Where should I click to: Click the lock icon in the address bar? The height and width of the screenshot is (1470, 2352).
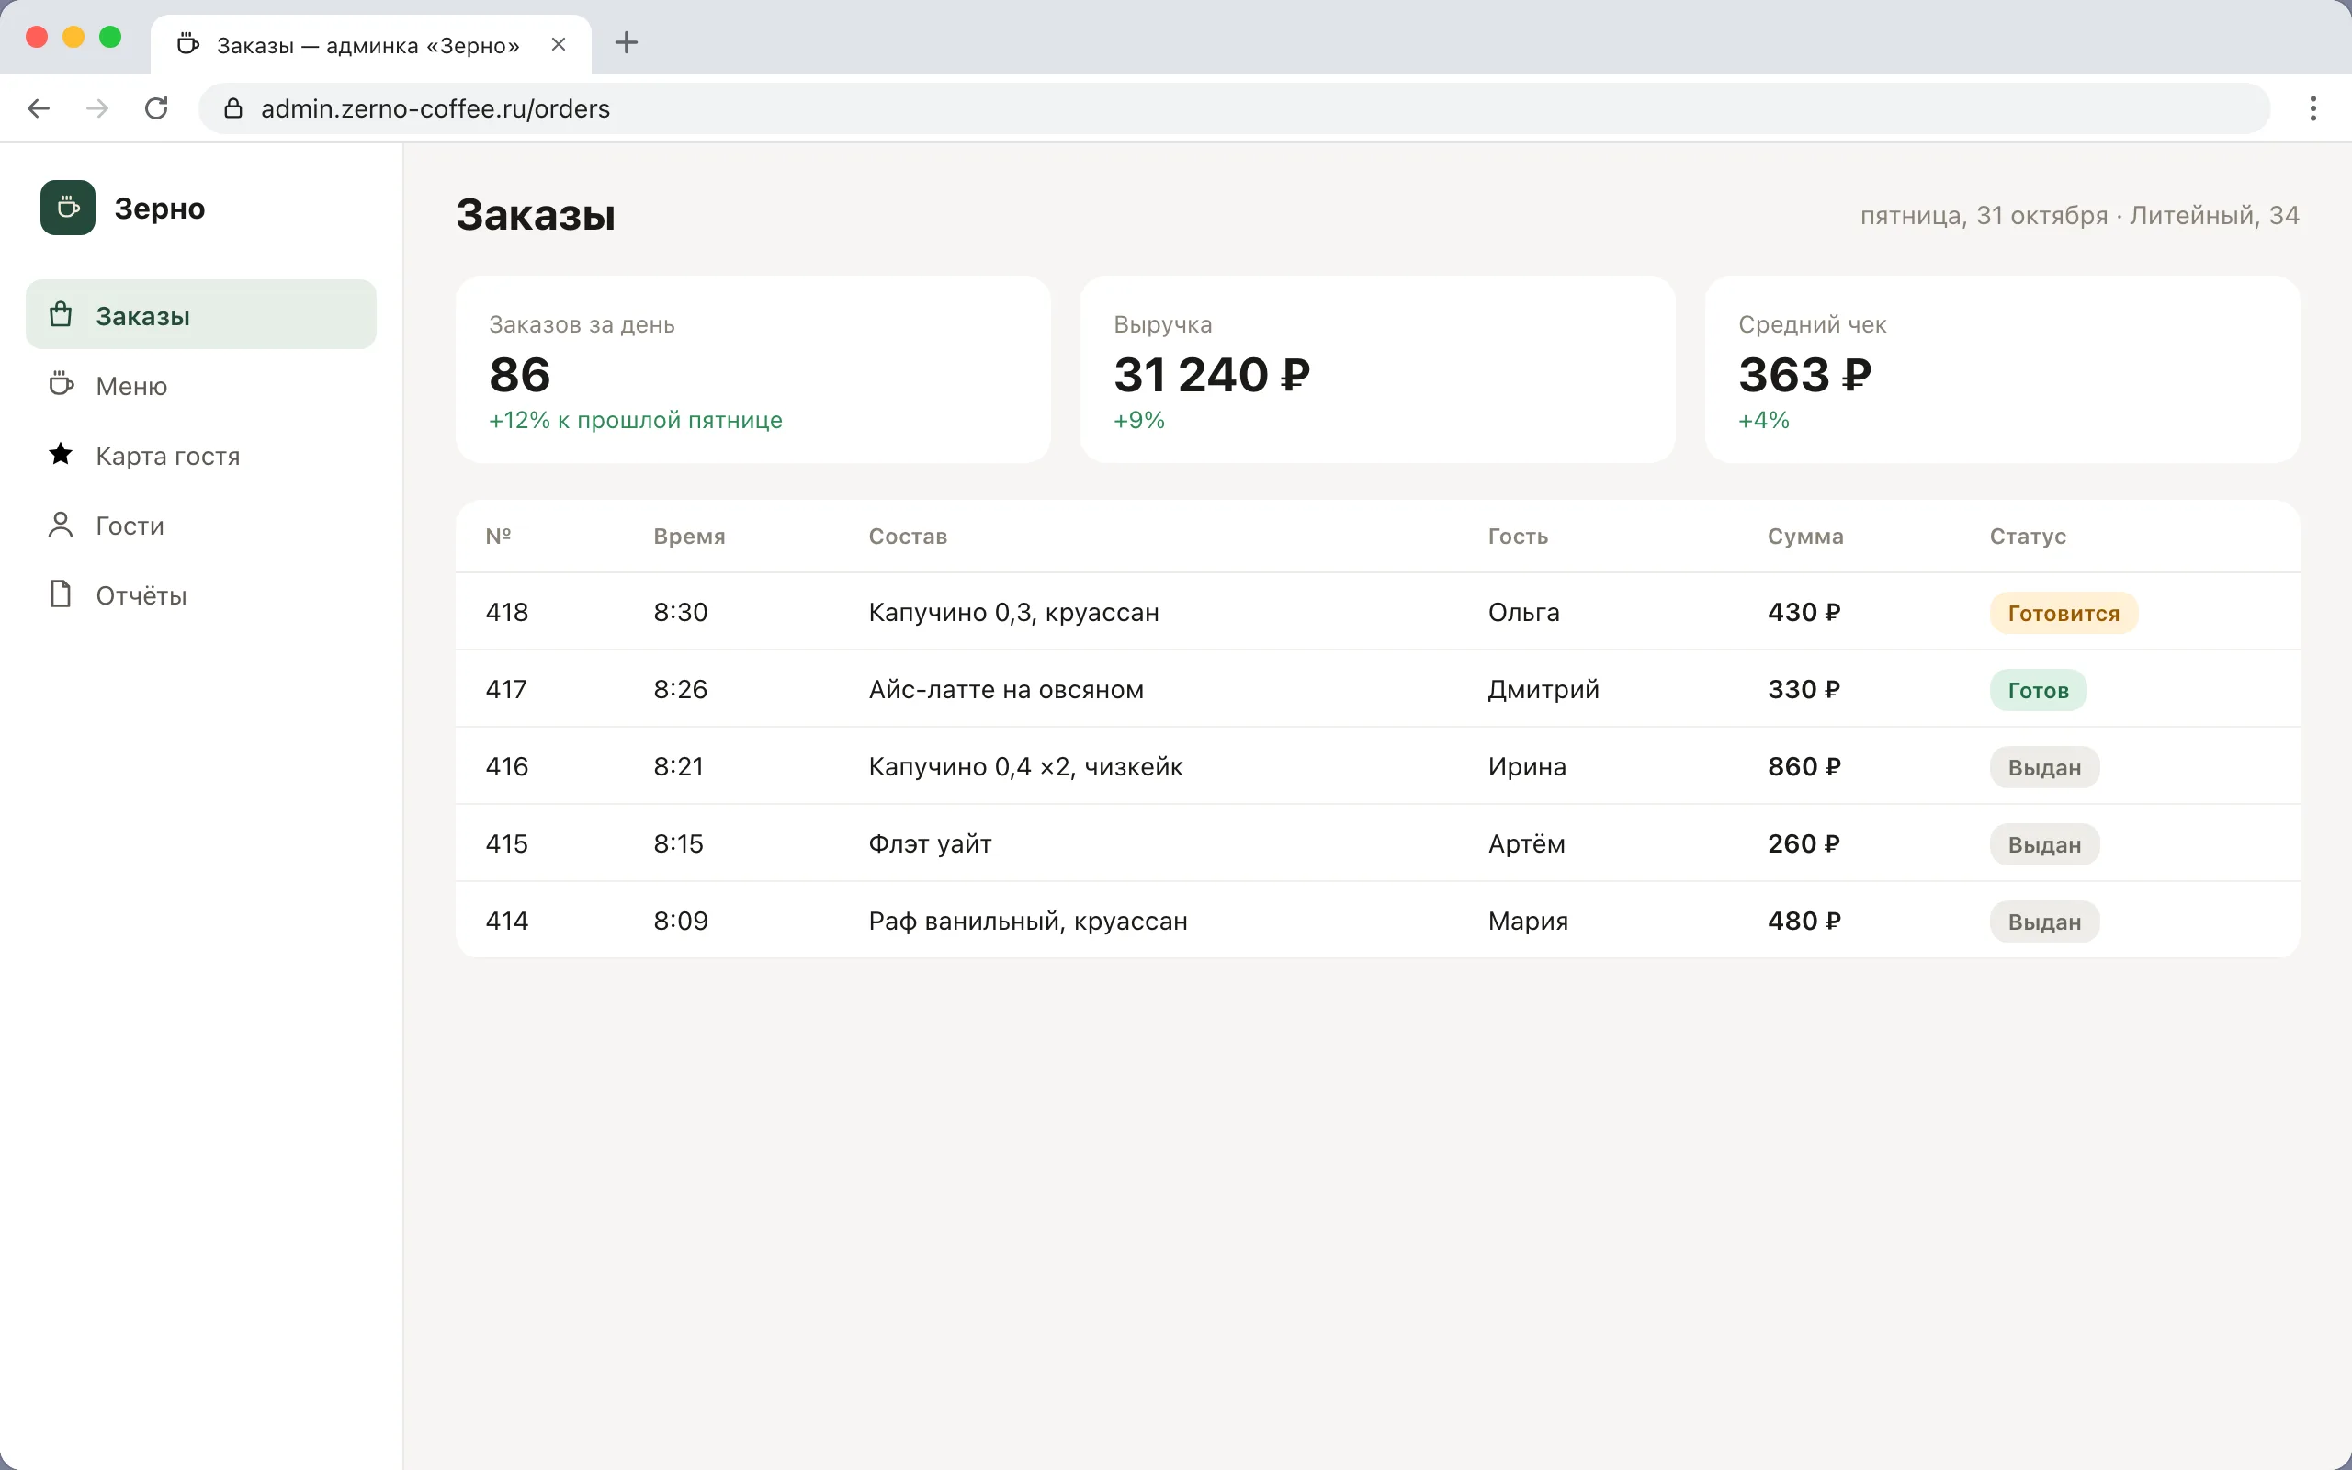(x=233, y=107)
